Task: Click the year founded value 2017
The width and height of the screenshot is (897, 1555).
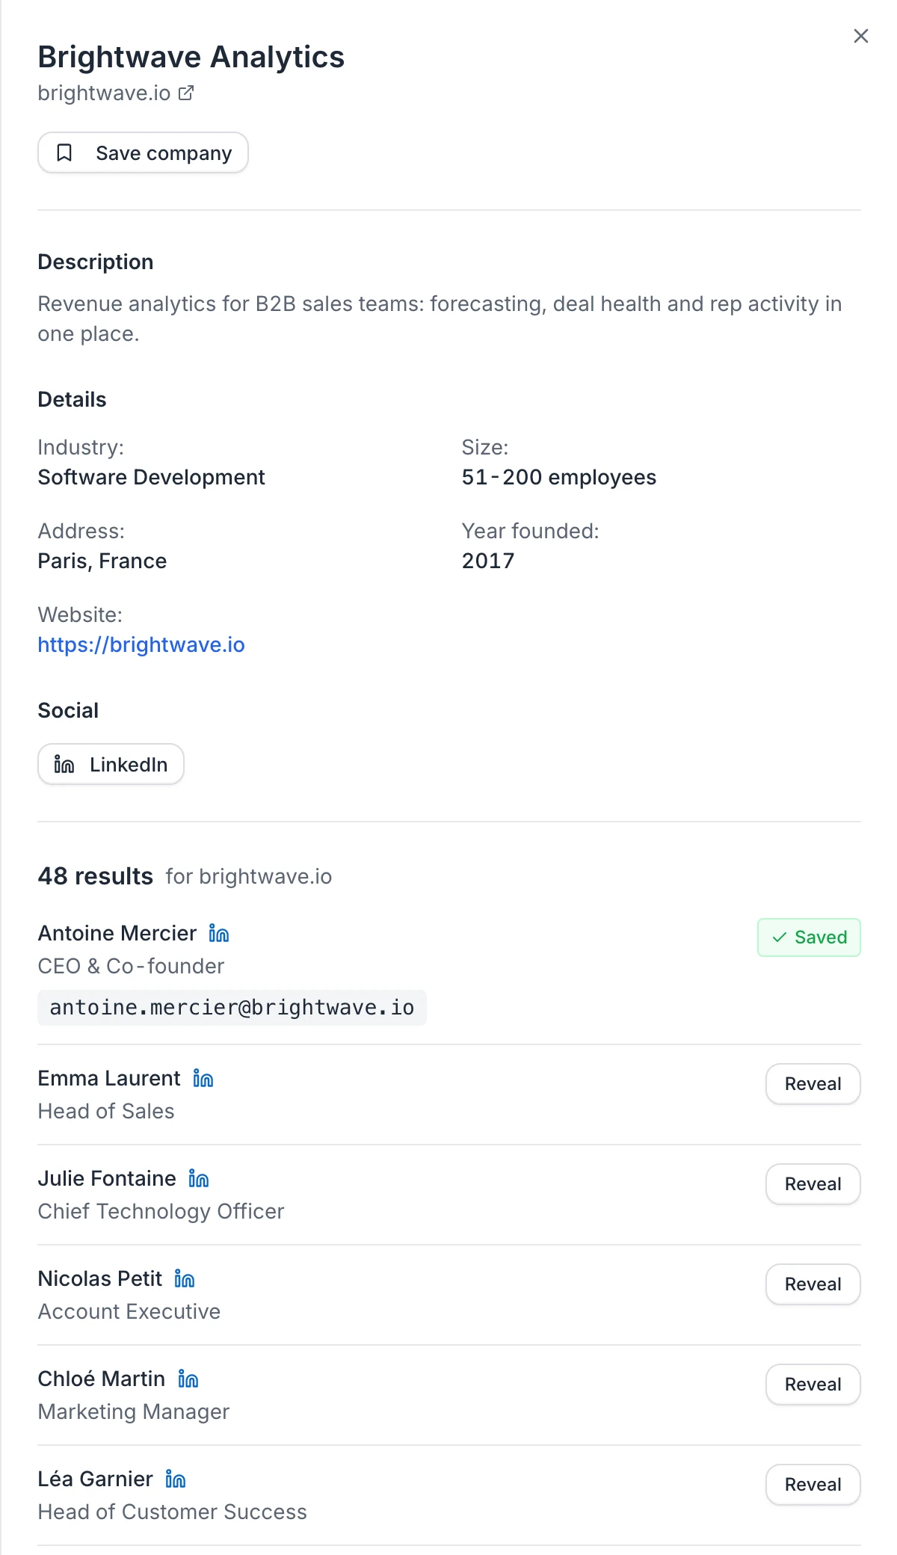Action: point(488,561)
